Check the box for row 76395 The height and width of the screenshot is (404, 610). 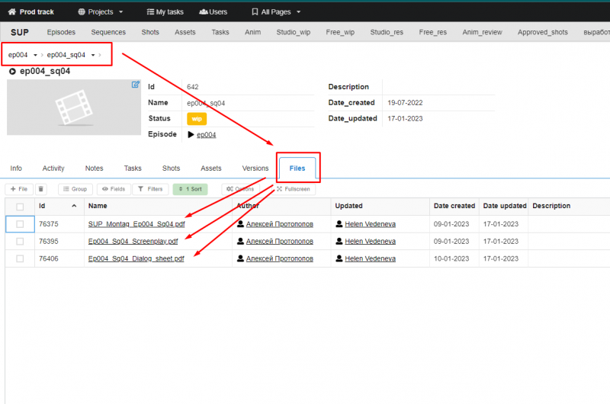click(20, 241)
